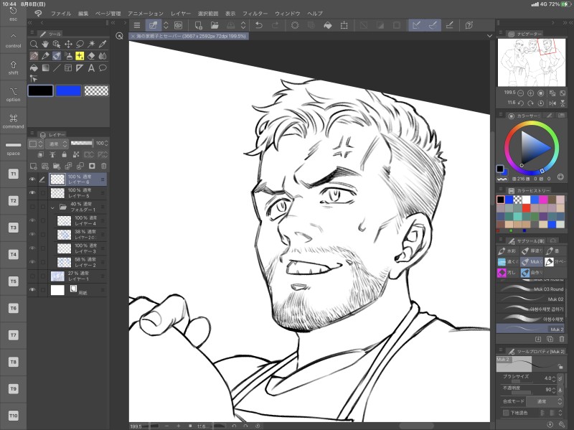Open the 合成モード dropdown in Tool Property
Image resolution: width=574 pixels, height=430 pixels.
point(545,401)
